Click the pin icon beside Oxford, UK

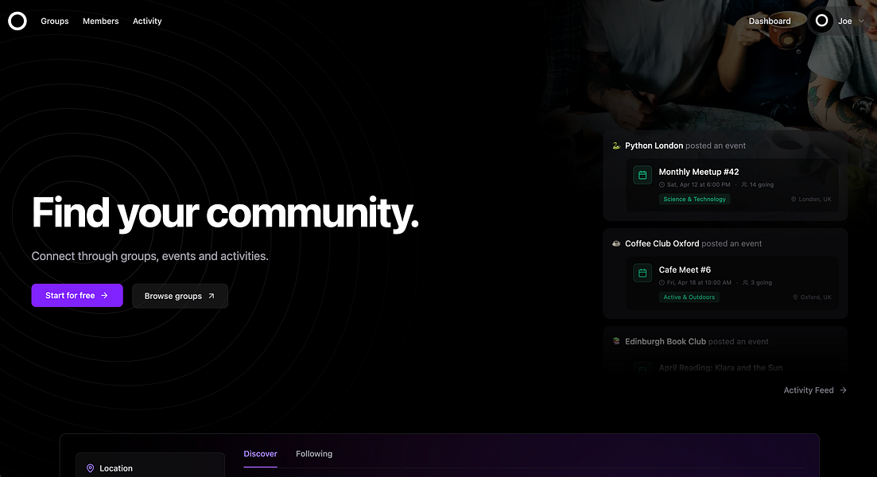click(795, 297)
